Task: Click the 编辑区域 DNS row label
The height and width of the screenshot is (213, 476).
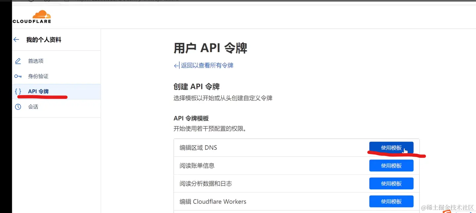Action: coord(198,148)
